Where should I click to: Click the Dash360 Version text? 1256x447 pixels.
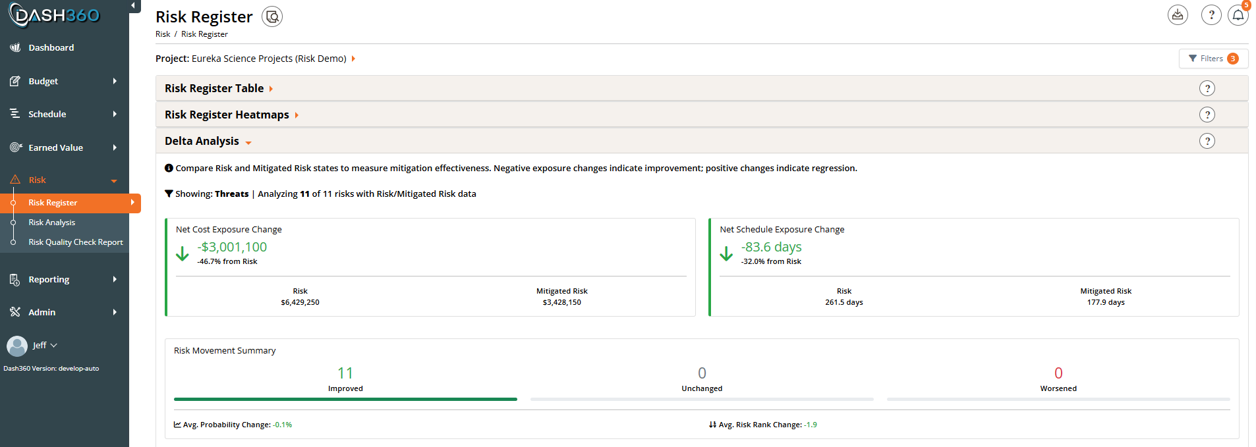(51, 369)
